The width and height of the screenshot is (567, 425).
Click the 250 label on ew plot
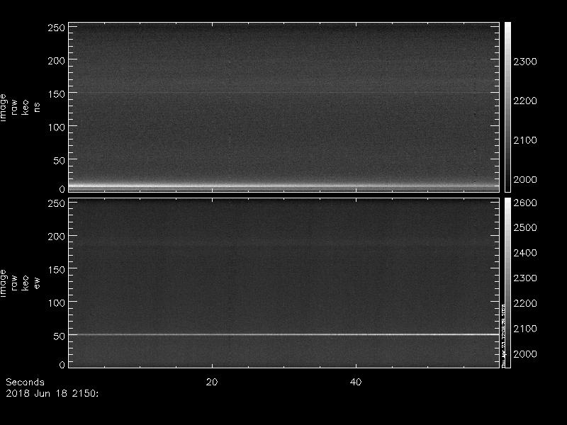56,203
